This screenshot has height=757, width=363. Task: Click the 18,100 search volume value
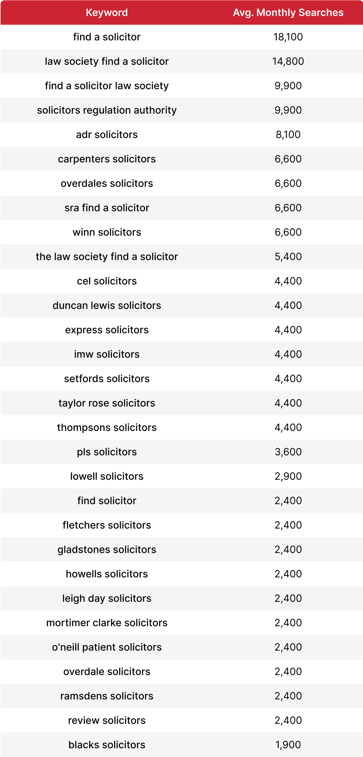(x=288, y=37)
